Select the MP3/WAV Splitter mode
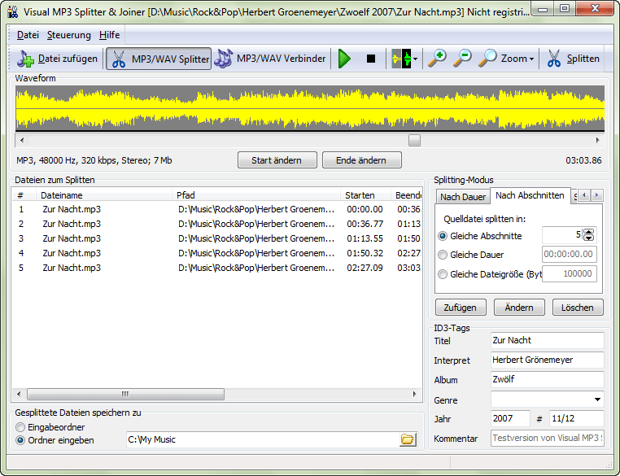 159,59
